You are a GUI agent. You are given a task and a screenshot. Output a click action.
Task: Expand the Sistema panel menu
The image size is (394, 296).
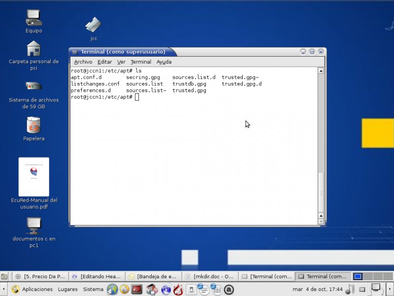(93, 289)
